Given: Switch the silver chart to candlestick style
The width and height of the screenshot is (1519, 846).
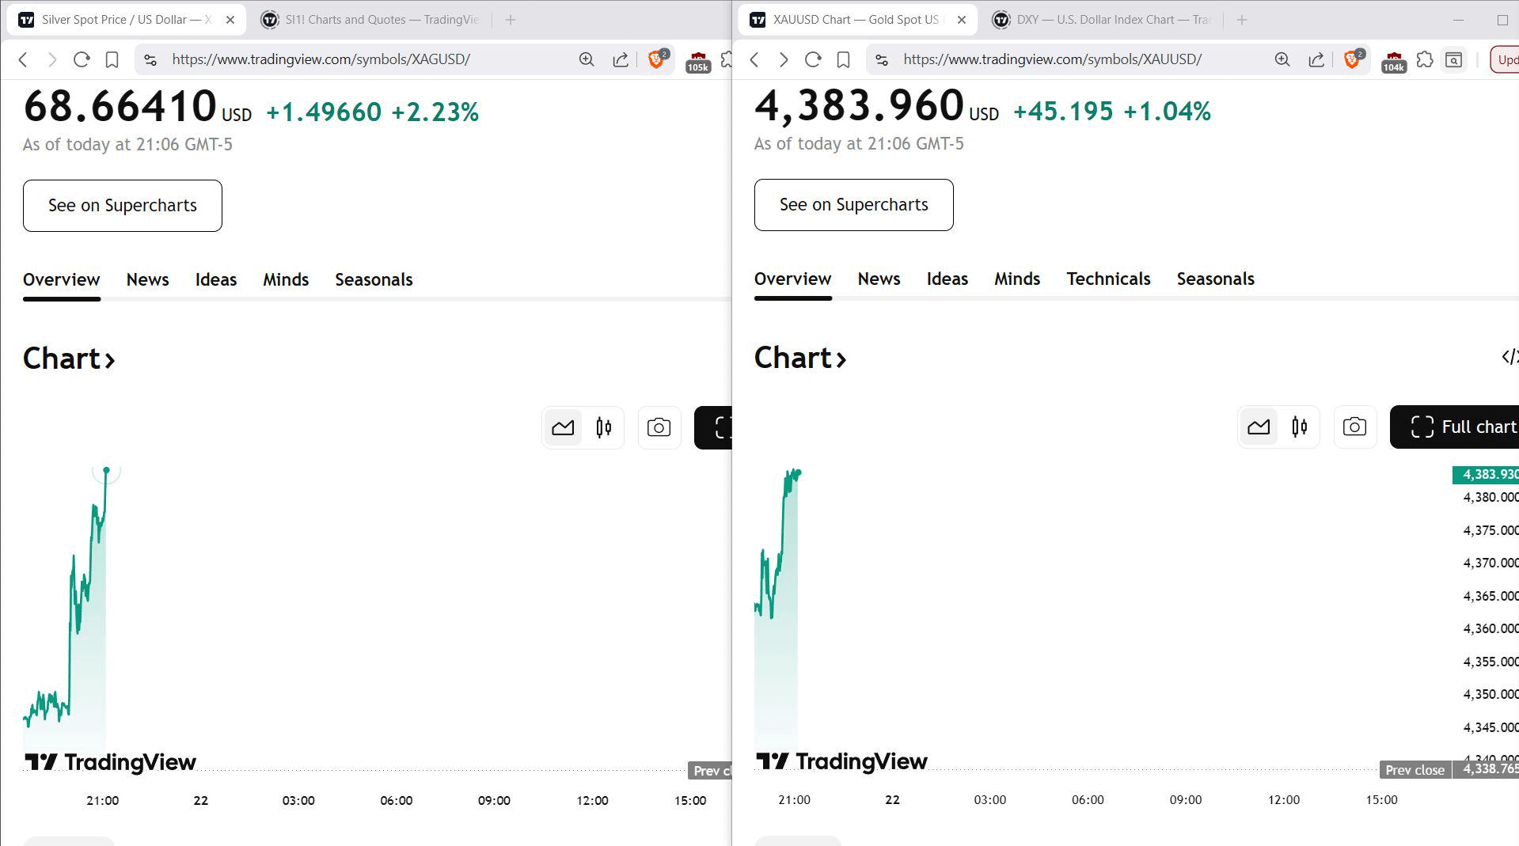Looking at the screenshot, I should [604, 428].
